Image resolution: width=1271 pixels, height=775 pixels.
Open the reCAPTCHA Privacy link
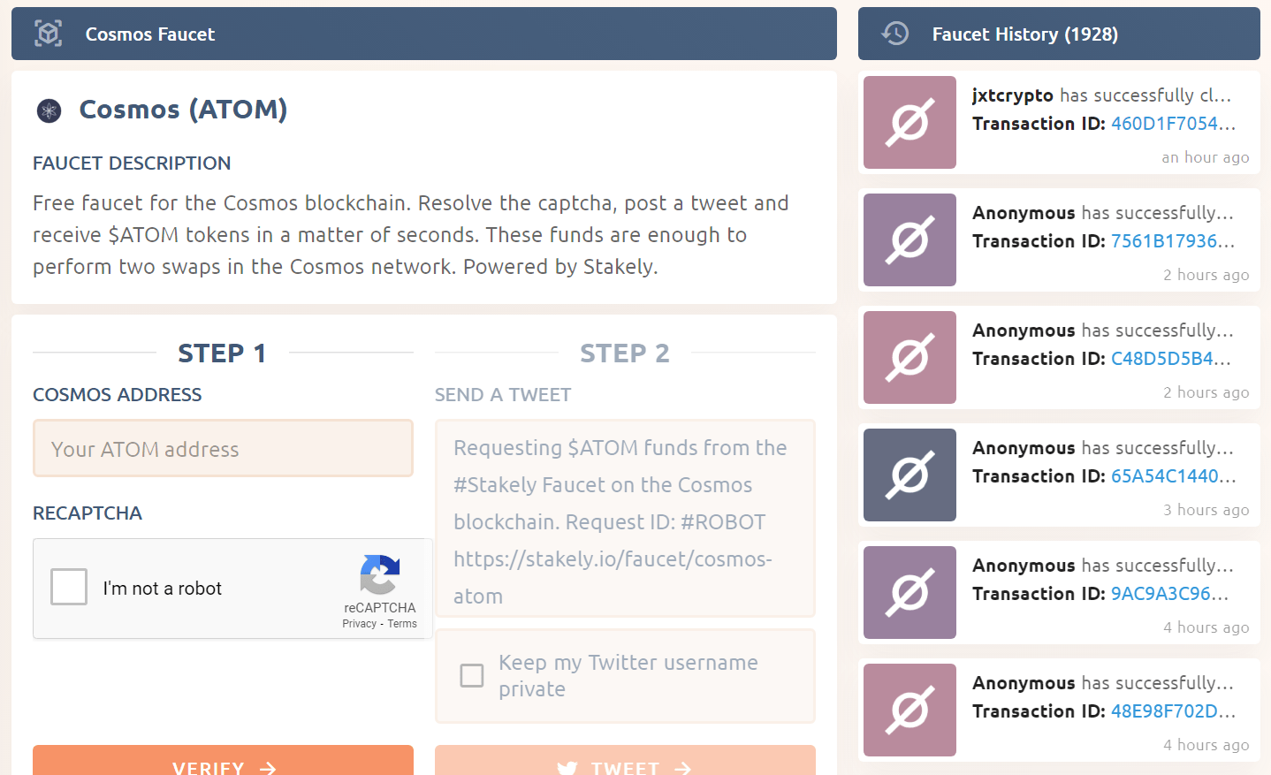coord(359,624)
